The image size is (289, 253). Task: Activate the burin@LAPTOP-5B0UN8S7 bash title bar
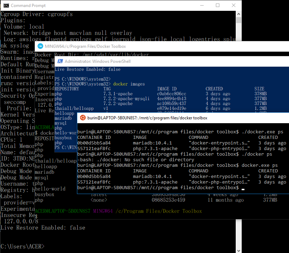pyautogui.click(x=147, y=118)
